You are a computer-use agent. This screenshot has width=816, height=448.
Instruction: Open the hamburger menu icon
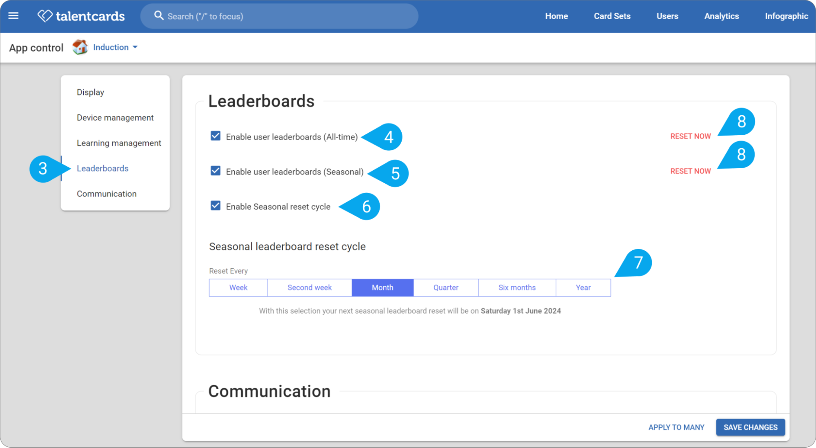click(13, 16)
